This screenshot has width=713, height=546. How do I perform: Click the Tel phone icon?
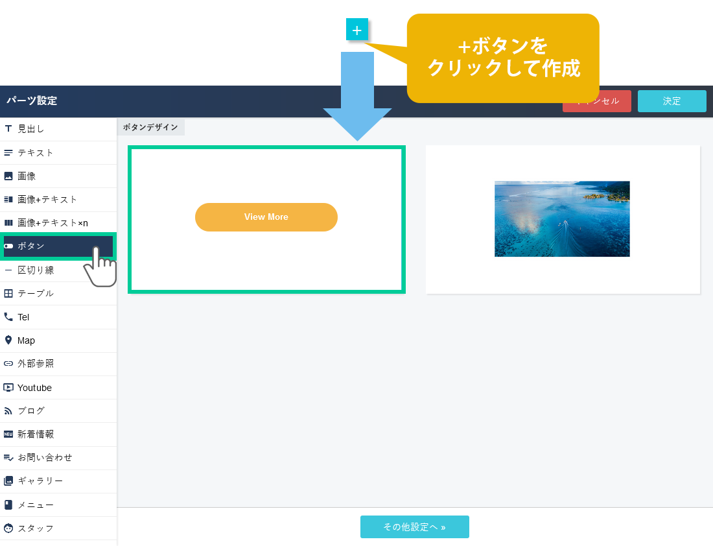point(8,317)
